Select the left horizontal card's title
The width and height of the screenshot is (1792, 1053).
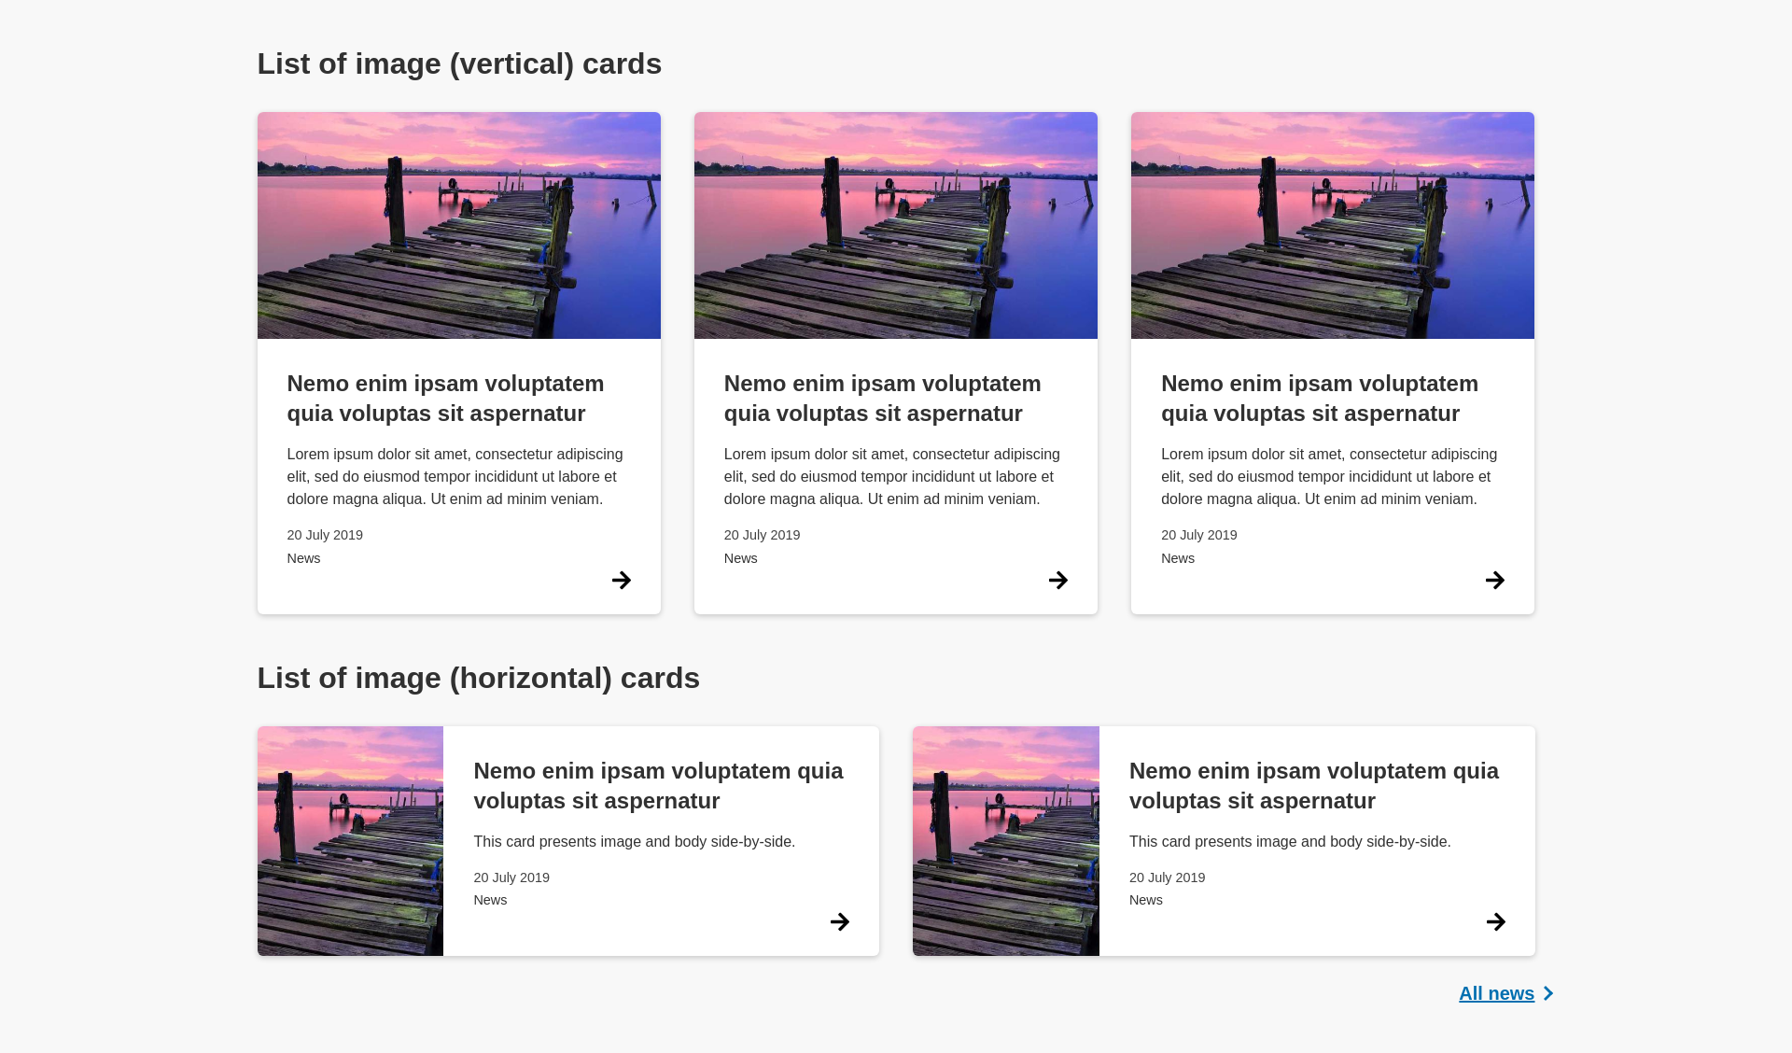(x=658, y=785)
